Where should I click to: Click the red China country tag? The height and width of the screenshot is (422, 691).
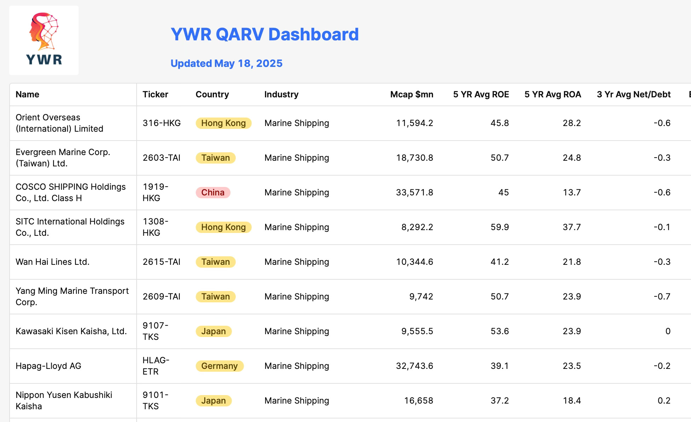click(213, 193)
